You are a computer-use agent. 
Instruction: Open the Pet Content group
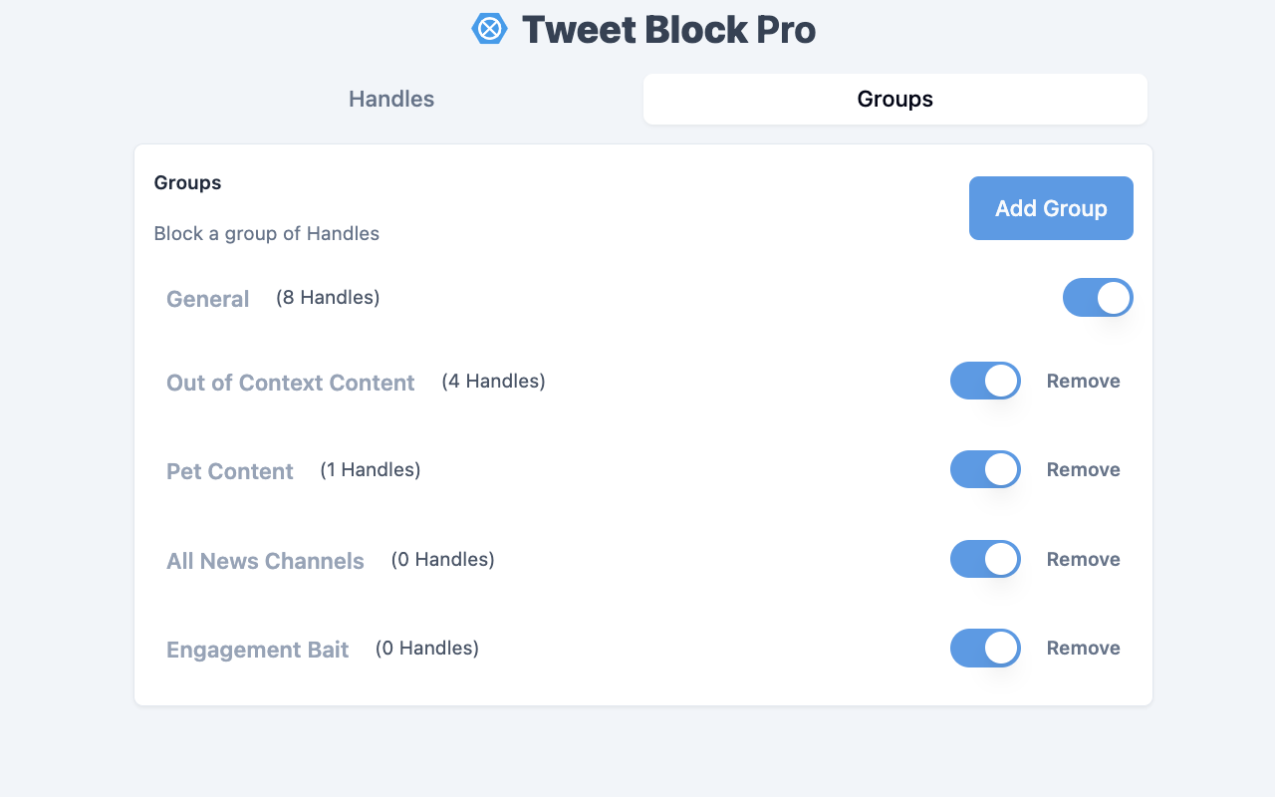point(229,470)
